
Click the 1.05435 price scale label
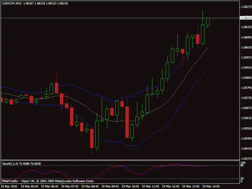246,149
